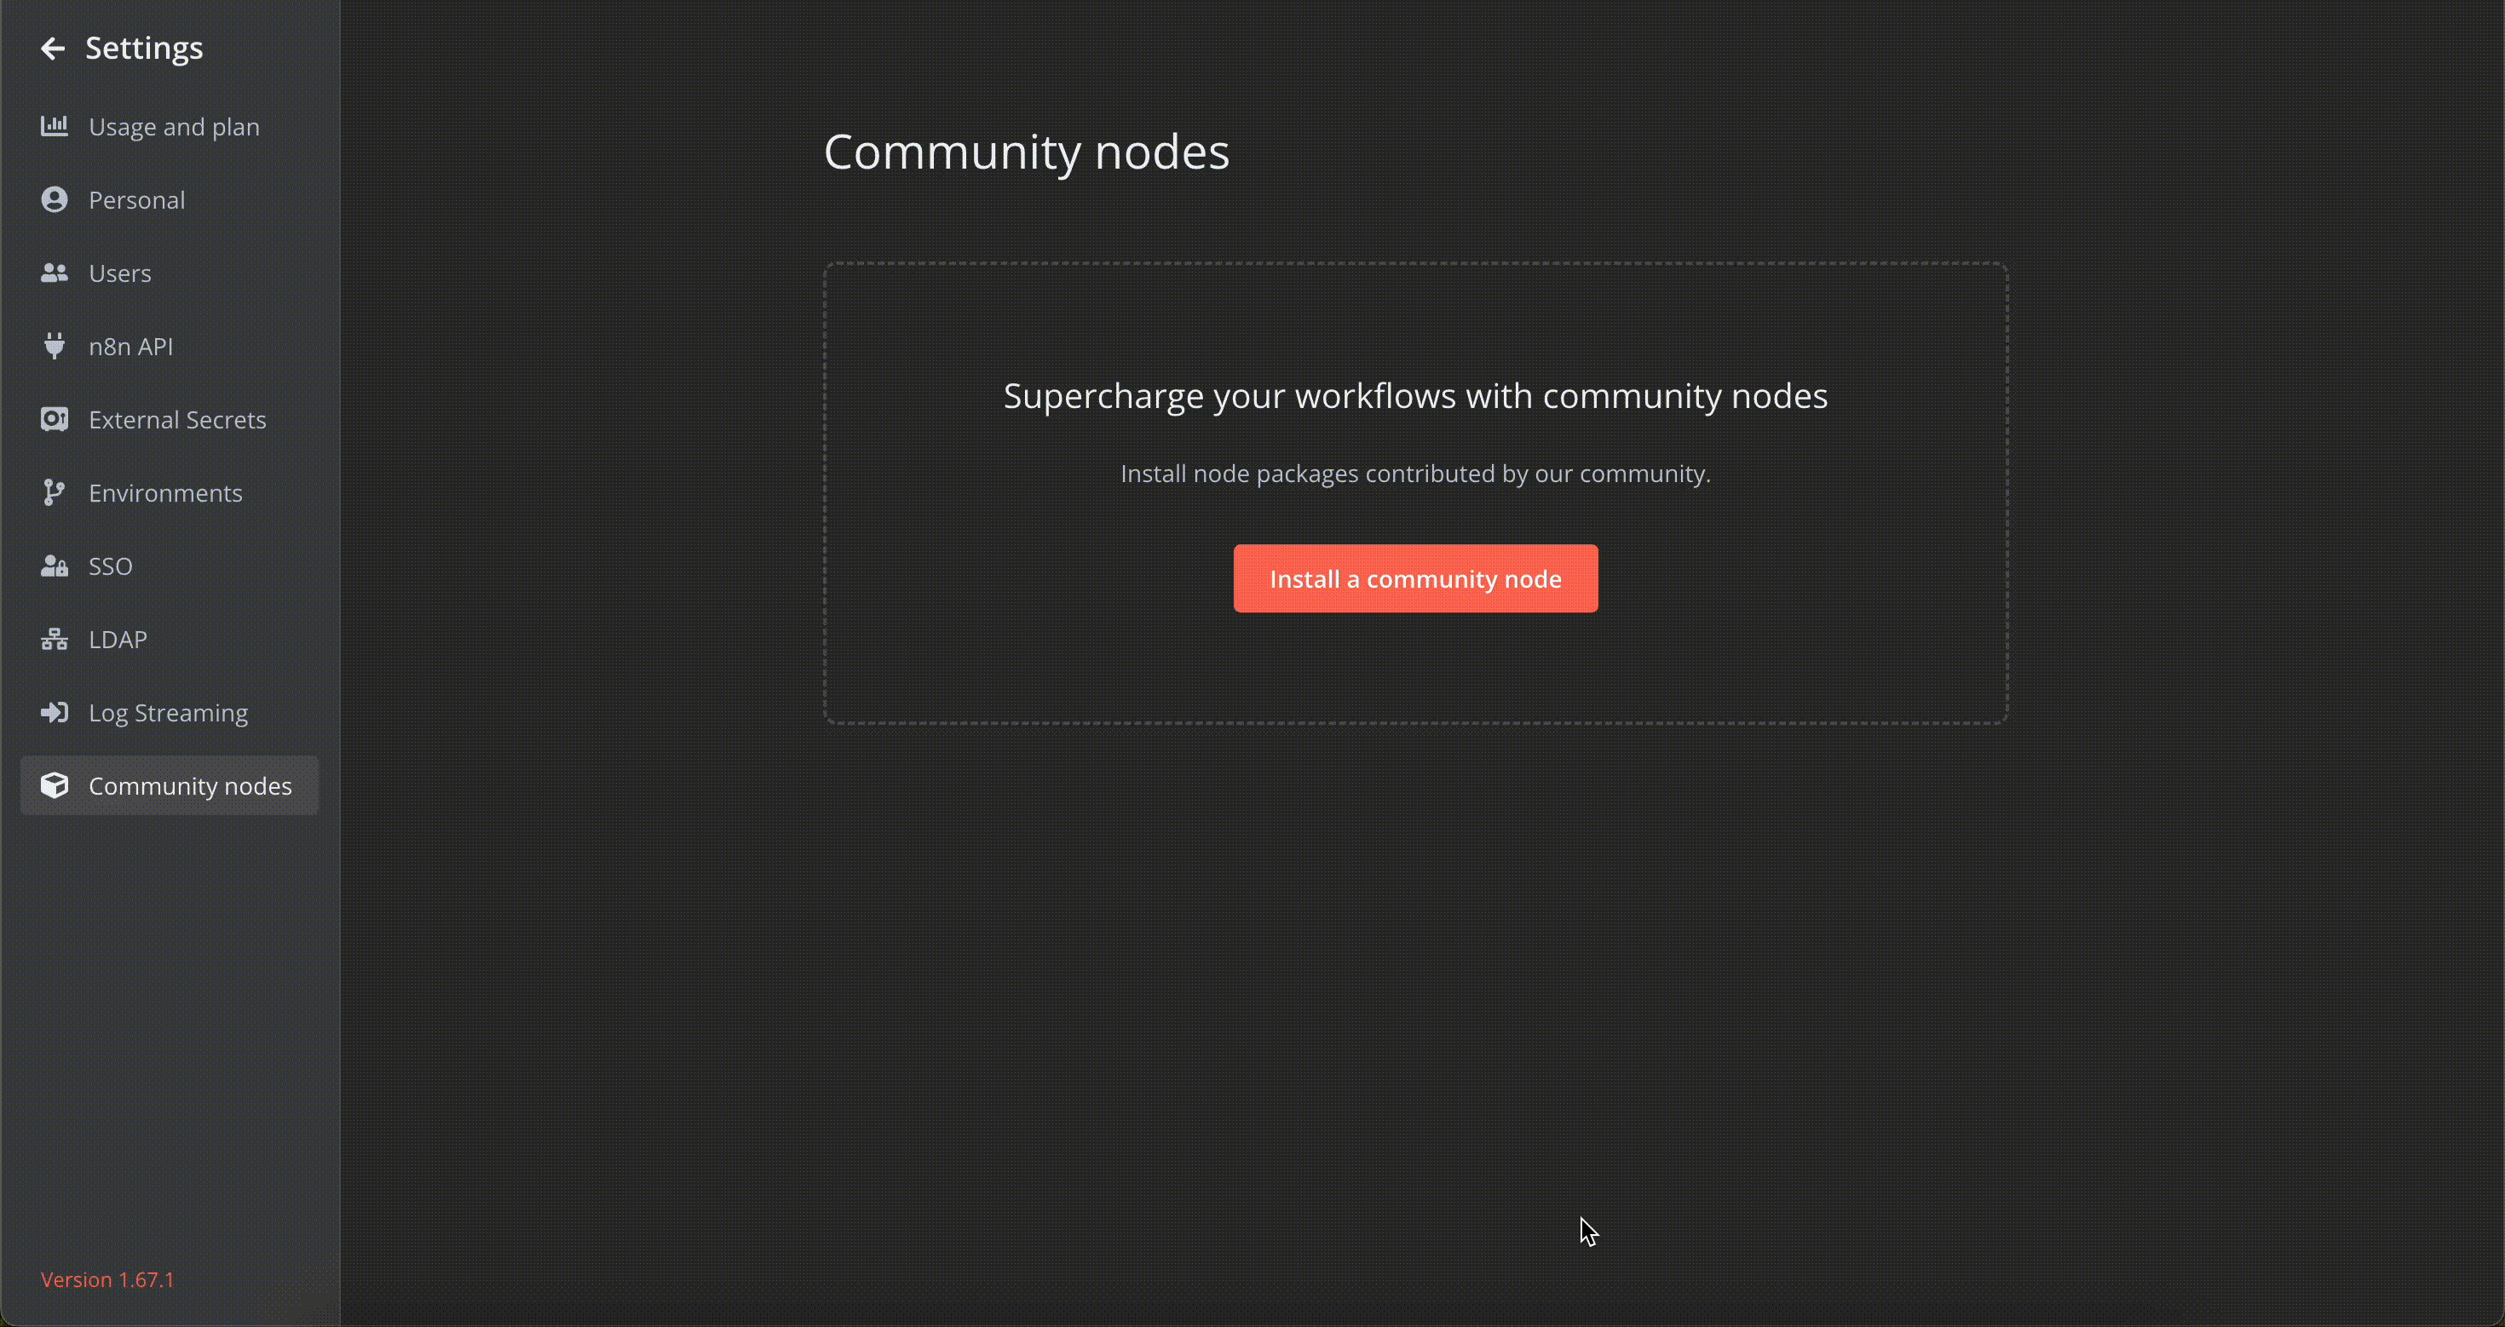Click the cube icon for Community nodes

(55, 785)
